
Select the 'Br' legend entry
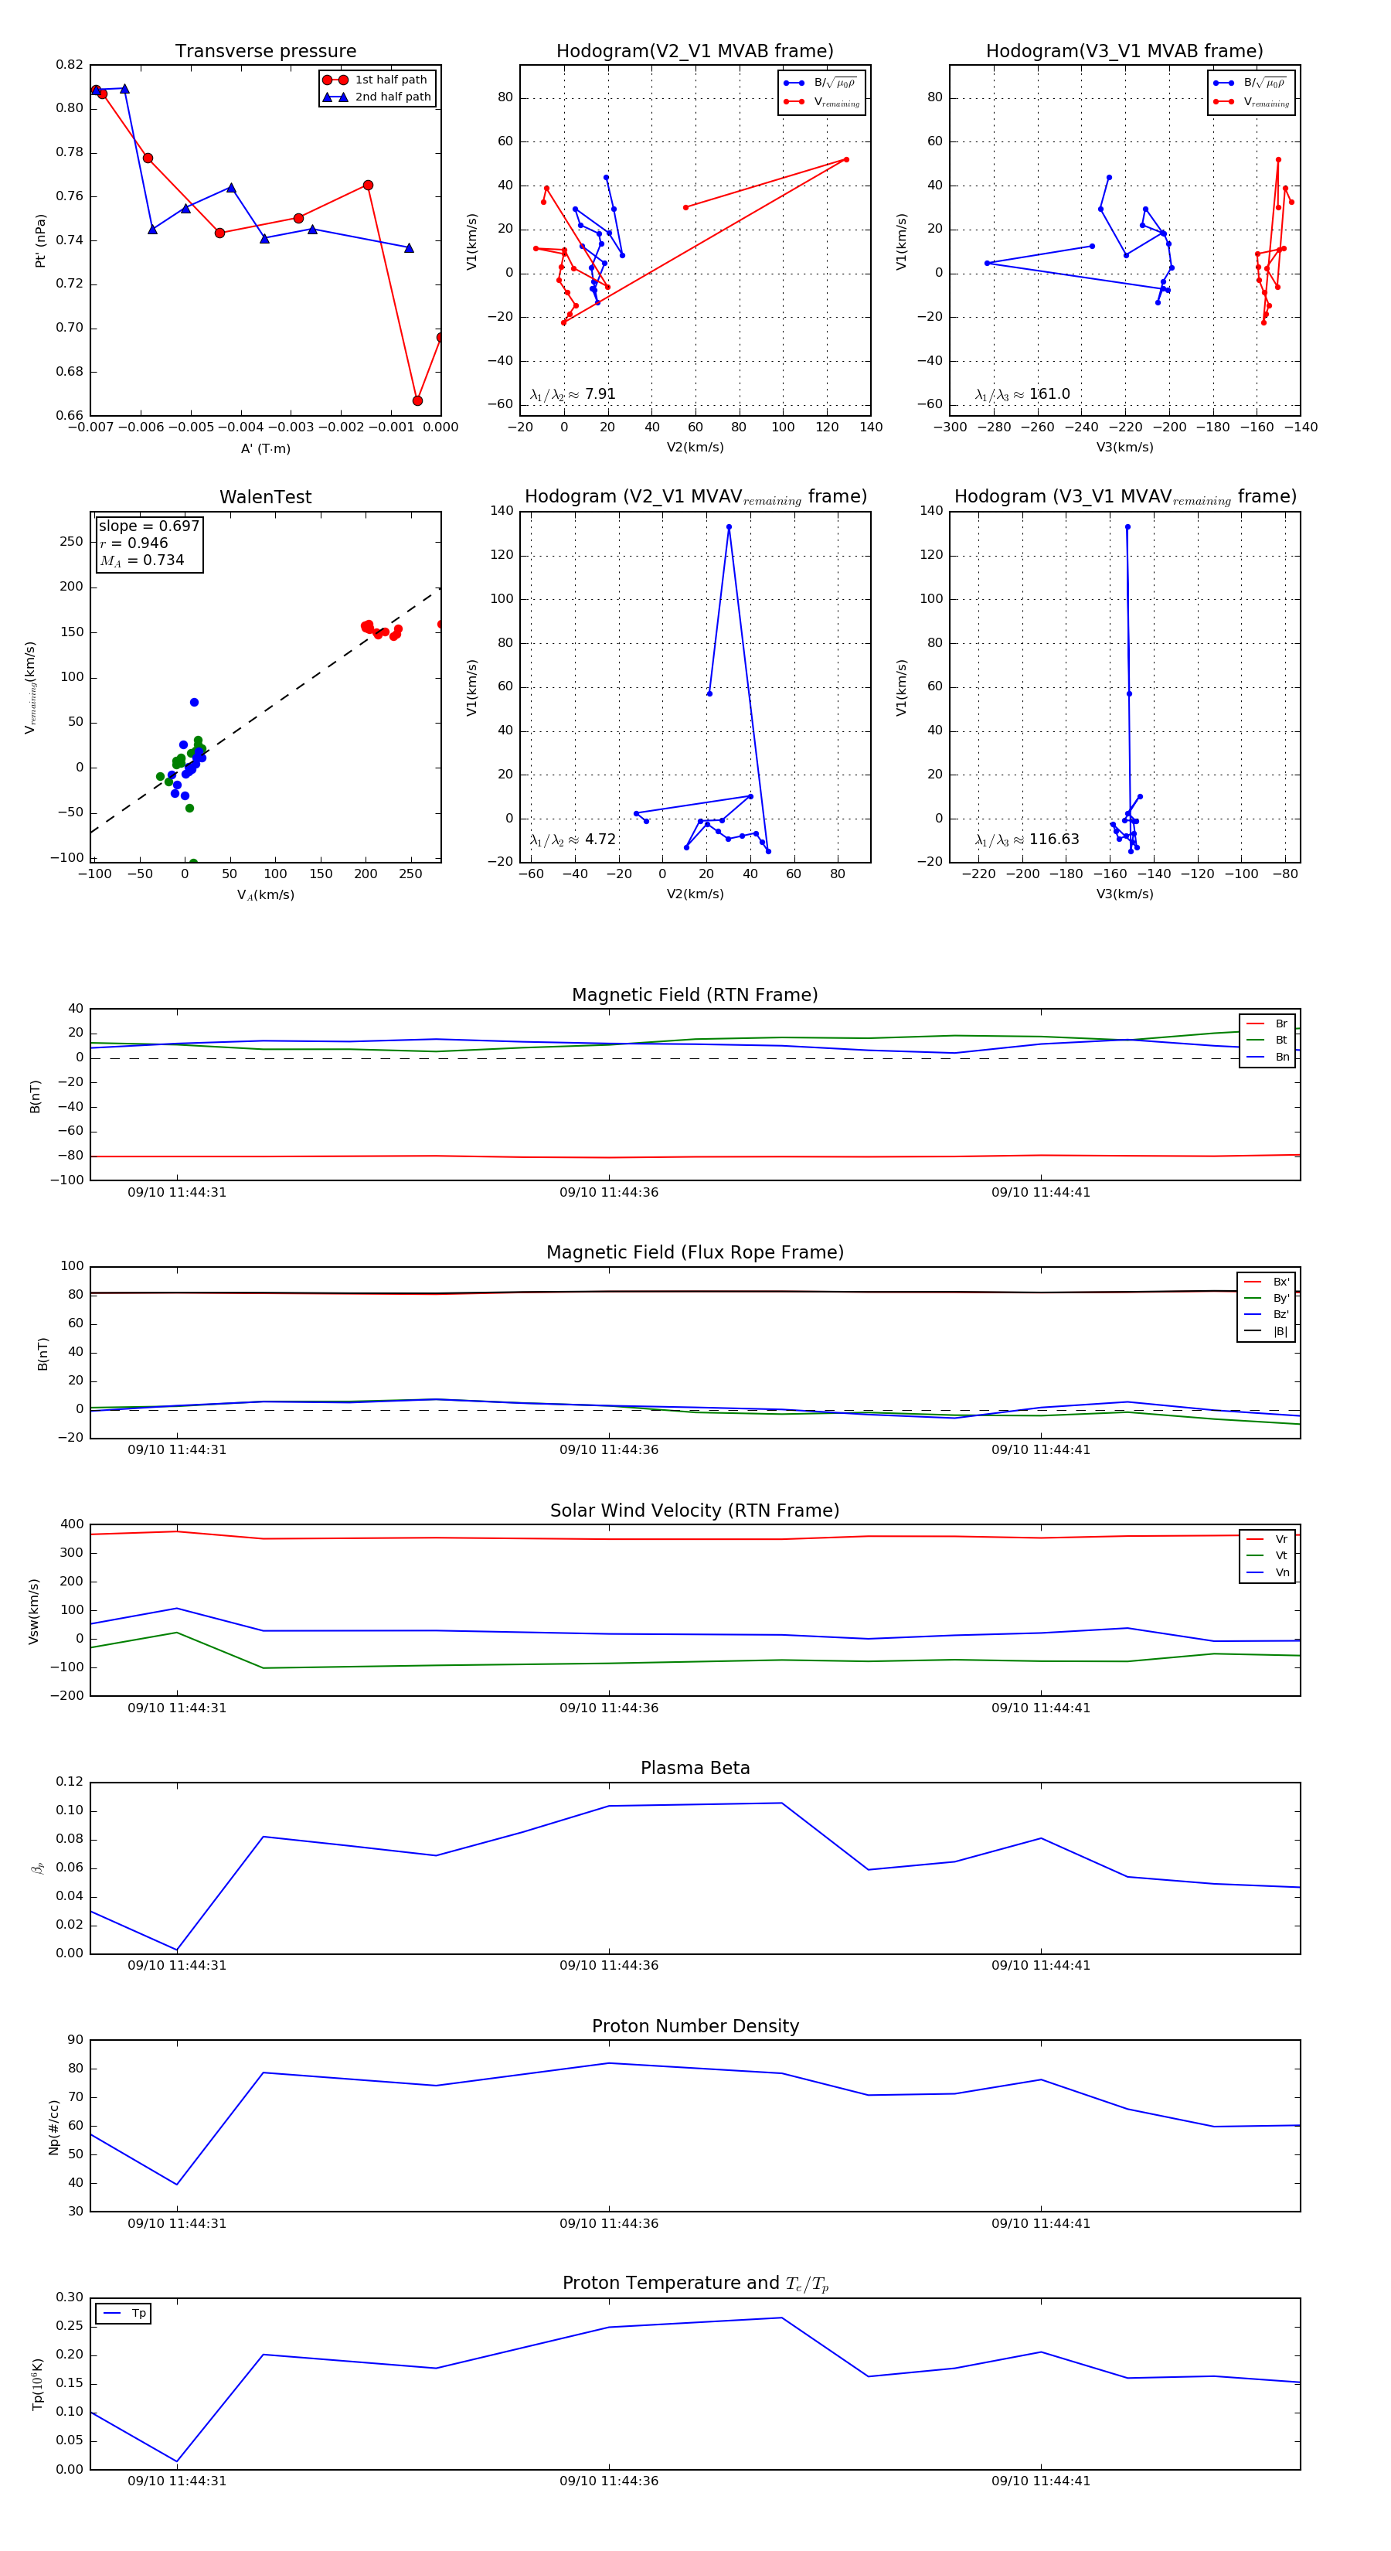(x=1267, y=1024)
